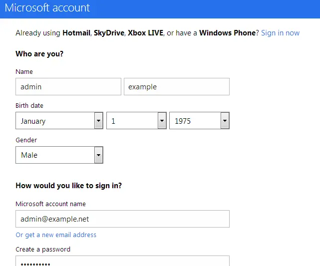Click the last name field containing example

[x=176, y=87]
